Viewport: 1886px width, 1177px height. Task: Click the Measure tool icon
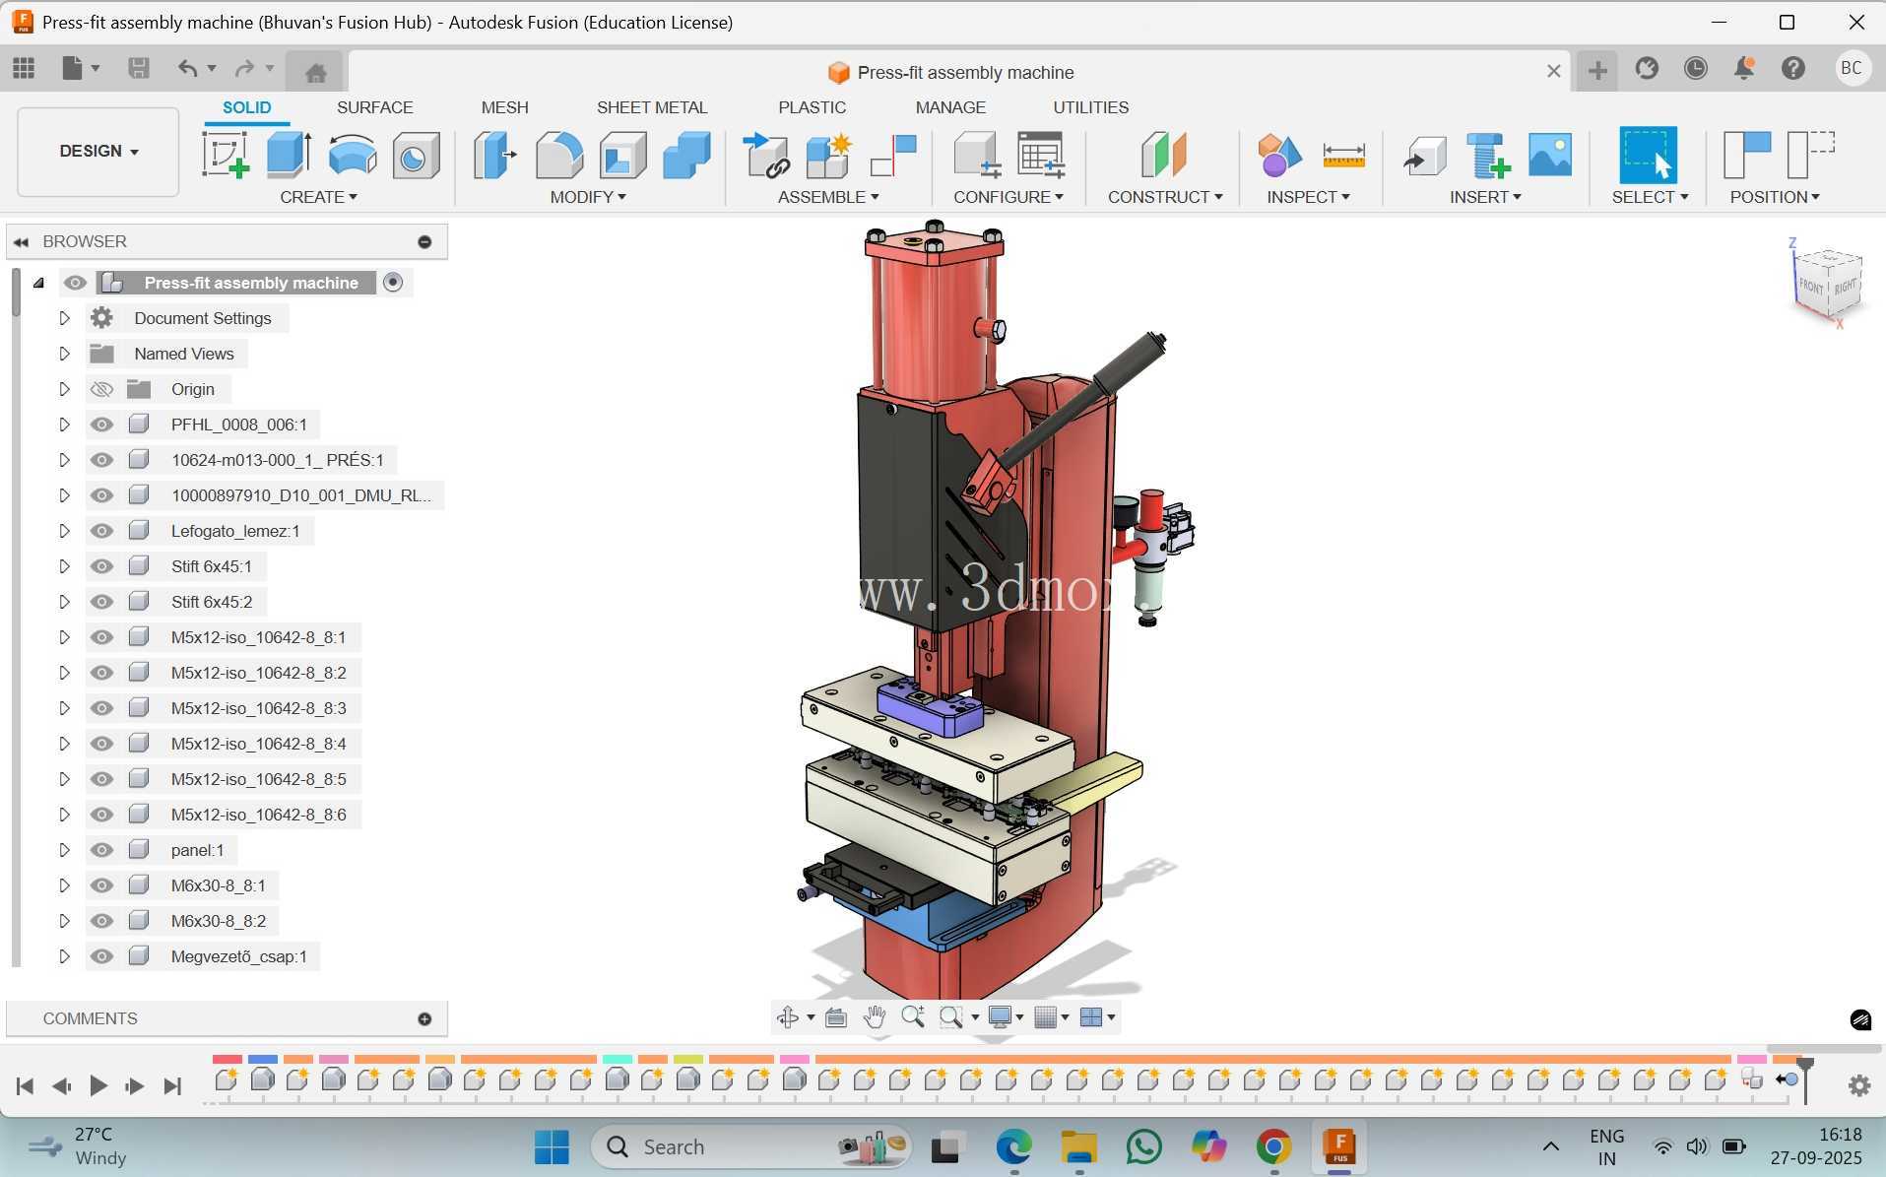click(x=1343, y=156)
